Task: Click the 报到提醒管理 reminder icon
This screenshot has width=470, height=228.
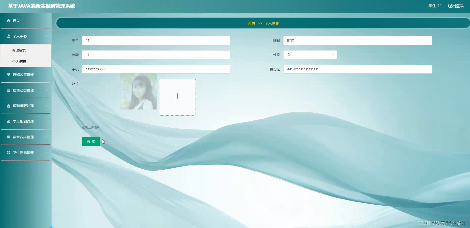Action: (8, 106)
